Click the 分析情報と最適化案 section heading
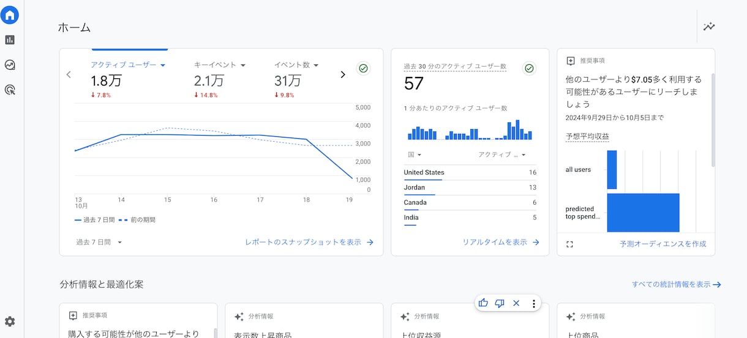 102,284
